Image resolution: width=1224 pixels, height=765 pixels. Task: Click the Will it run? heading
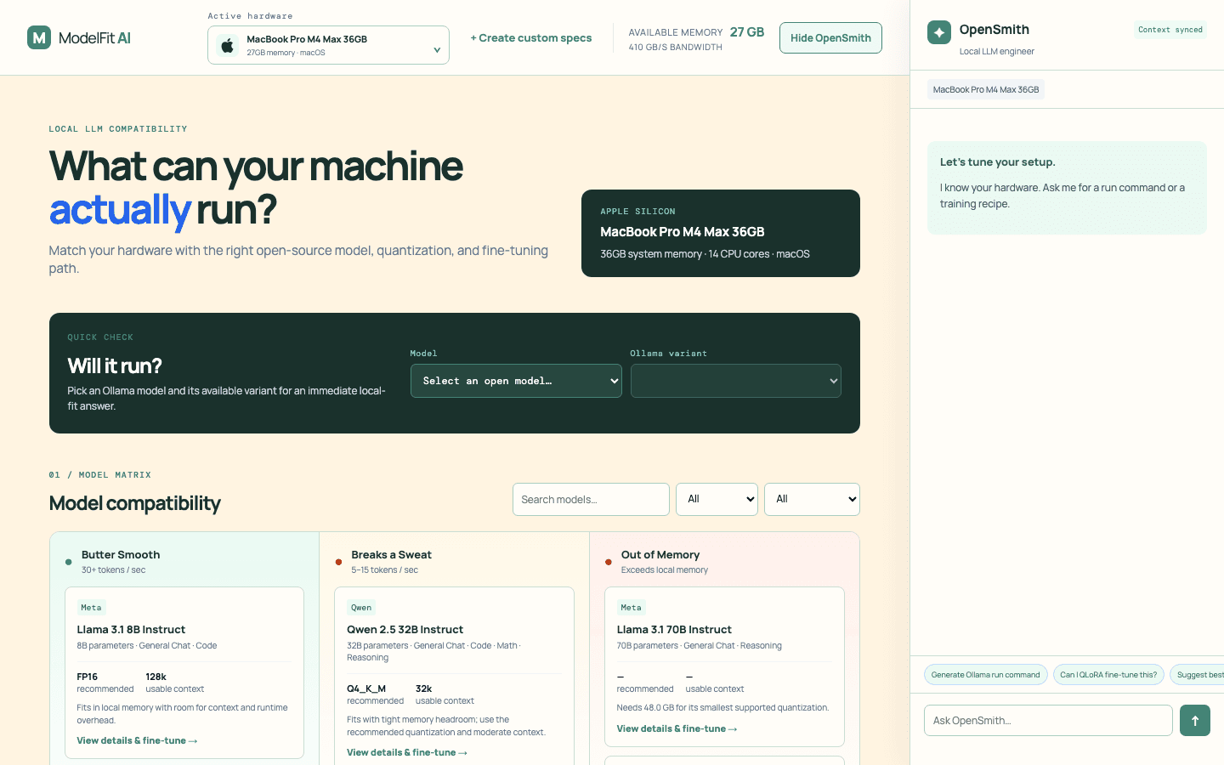click(x=115, y=365)
